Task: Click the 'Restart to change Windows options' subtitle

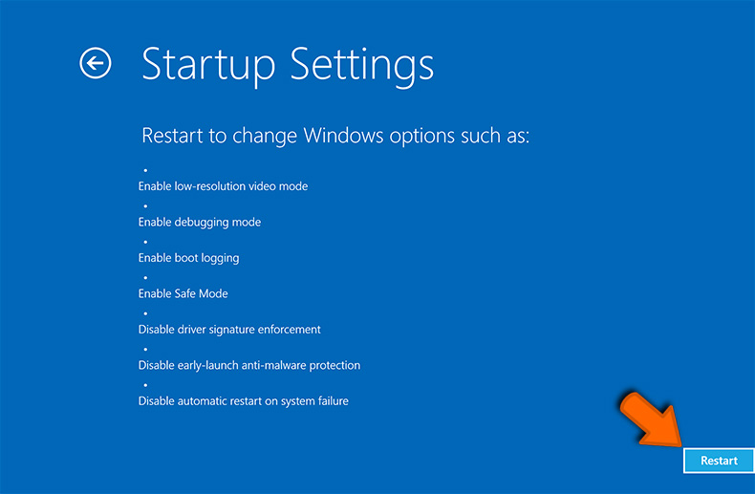Action: [335, 136]
